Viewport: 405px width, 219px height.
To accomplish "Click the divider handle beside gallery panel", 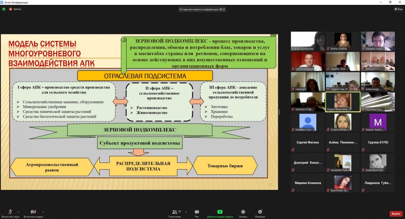I will [279, 112].
